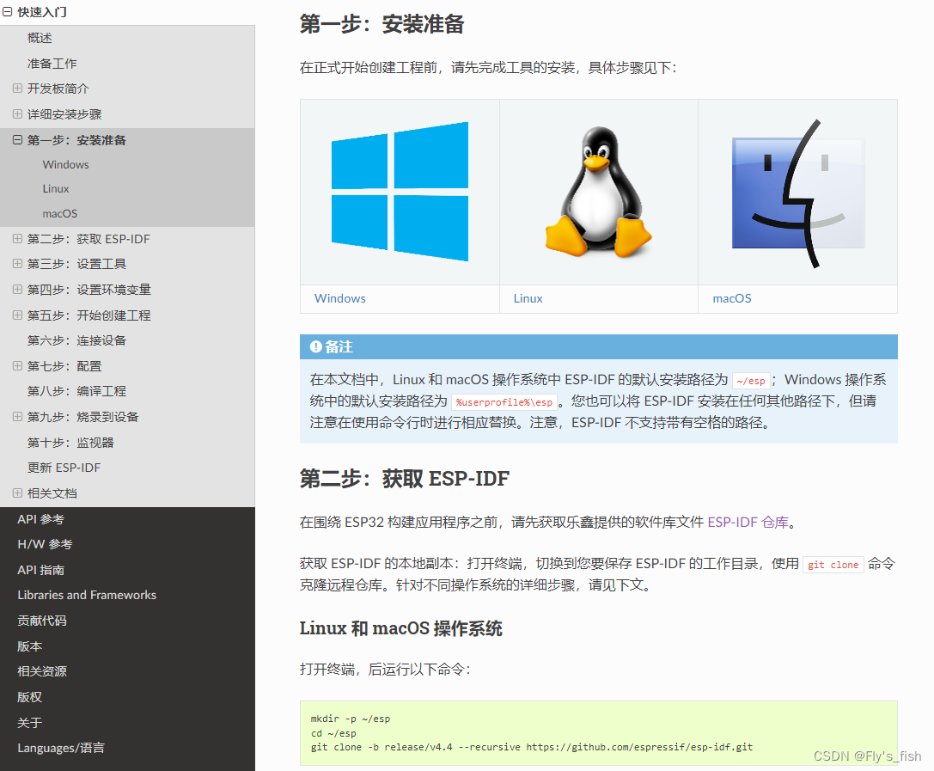Open the 准备工作 sidebar page

(x=52, y=63)
